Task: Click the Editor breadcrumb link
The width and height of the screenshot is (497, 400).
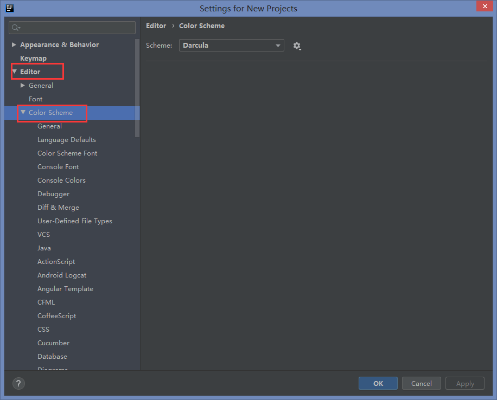Action: 156,25
